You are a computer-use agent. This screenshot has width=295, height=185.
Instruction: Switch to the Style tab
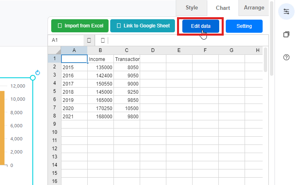click(x=191, y=8)
